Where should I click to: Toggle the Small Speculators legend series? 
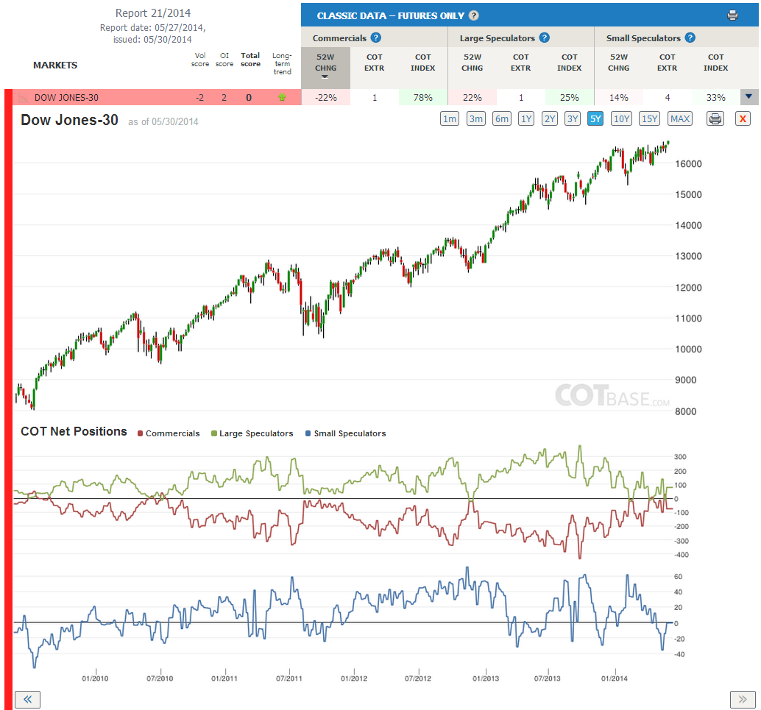tap(346, 433)
